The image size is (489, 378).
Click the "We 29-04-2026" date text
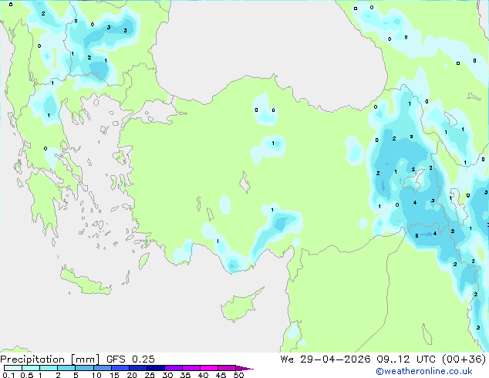pyautogui.click(x=325, y=359)
